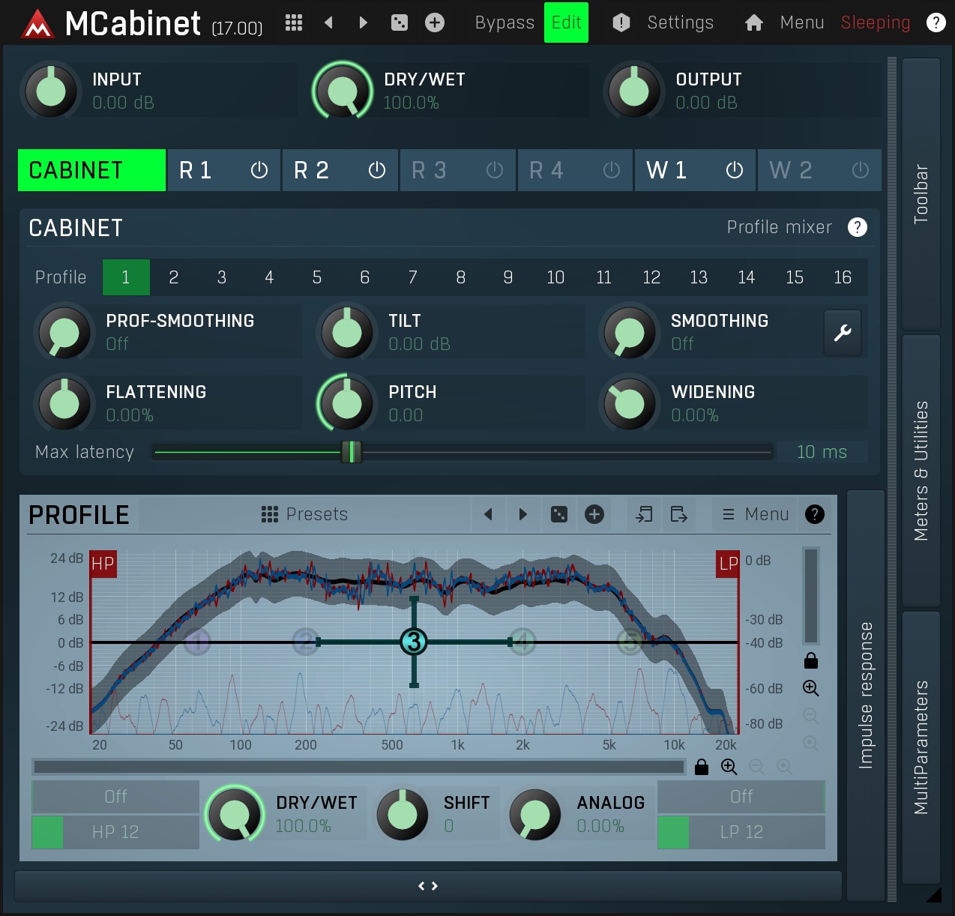Click the Profile panel randomize dice icon
Viewport: 955px width, 916px height.
point(559,514)
